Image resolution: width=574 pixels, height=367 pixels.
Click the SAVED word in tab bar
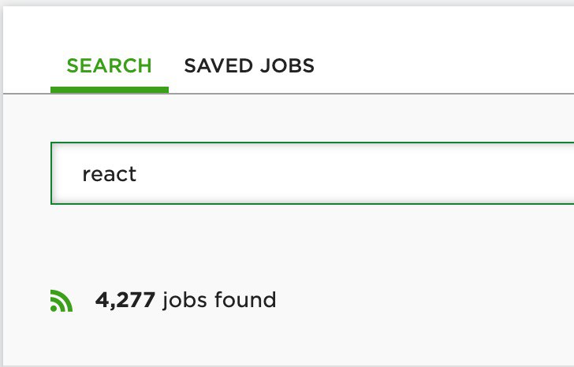218,66
